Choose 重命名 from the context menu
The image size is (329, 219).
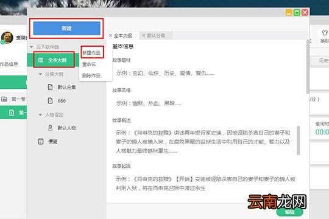[x=89, y=64]
